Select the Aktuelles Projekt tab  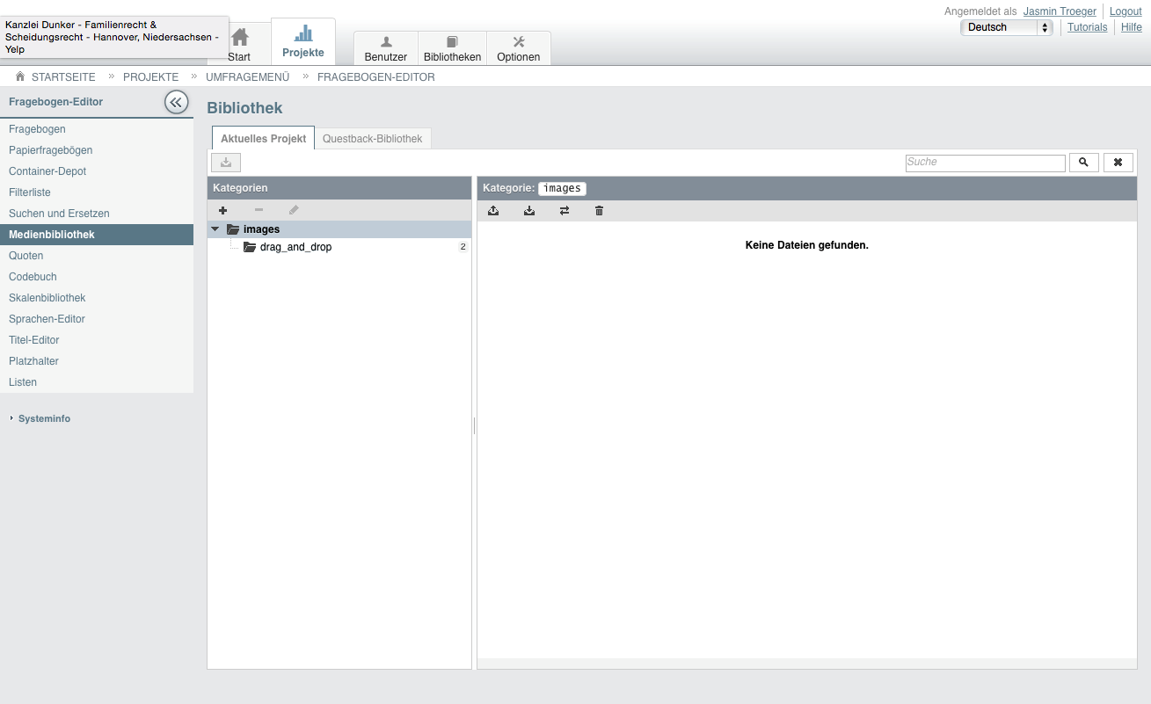pos(264,139)
